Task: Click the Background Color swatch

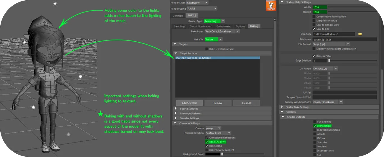Action: tap(213, 154)
